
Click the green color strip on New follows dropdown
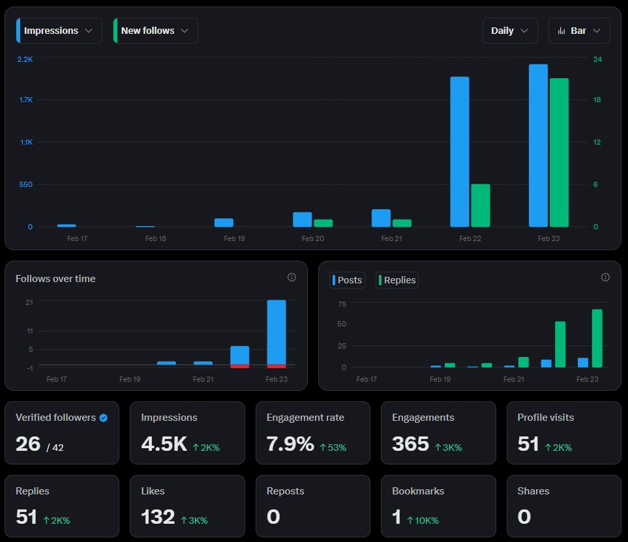[115, 31]
